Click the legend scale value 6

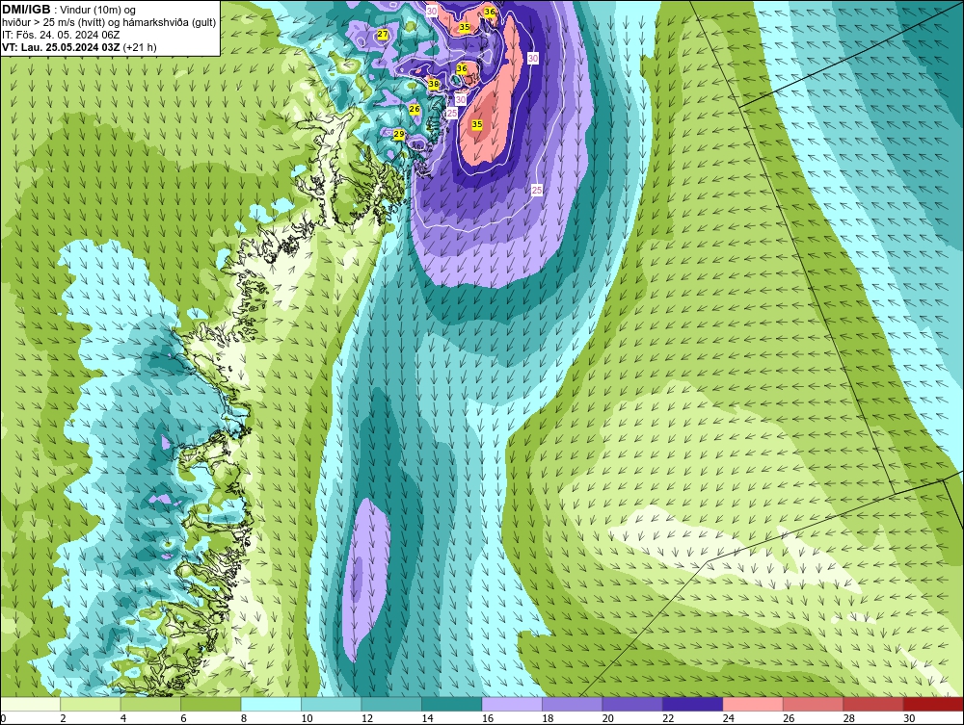[184, 718]
